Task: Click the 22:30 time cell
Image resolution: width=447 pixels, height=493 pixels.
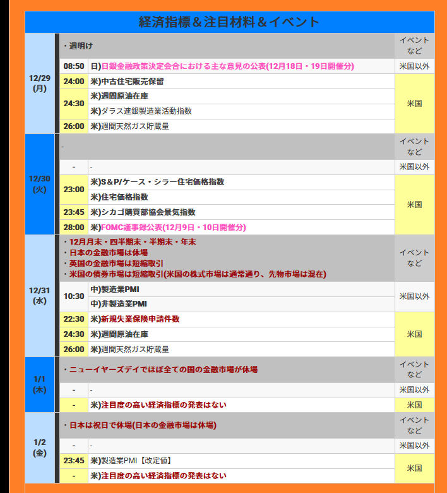Action: [x=74, y=319]
